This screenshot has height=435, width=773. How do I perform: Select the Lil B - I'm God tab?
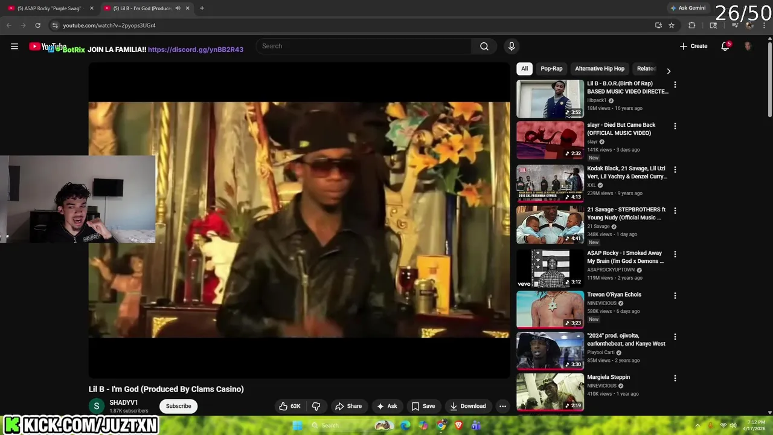coord(143,8)
